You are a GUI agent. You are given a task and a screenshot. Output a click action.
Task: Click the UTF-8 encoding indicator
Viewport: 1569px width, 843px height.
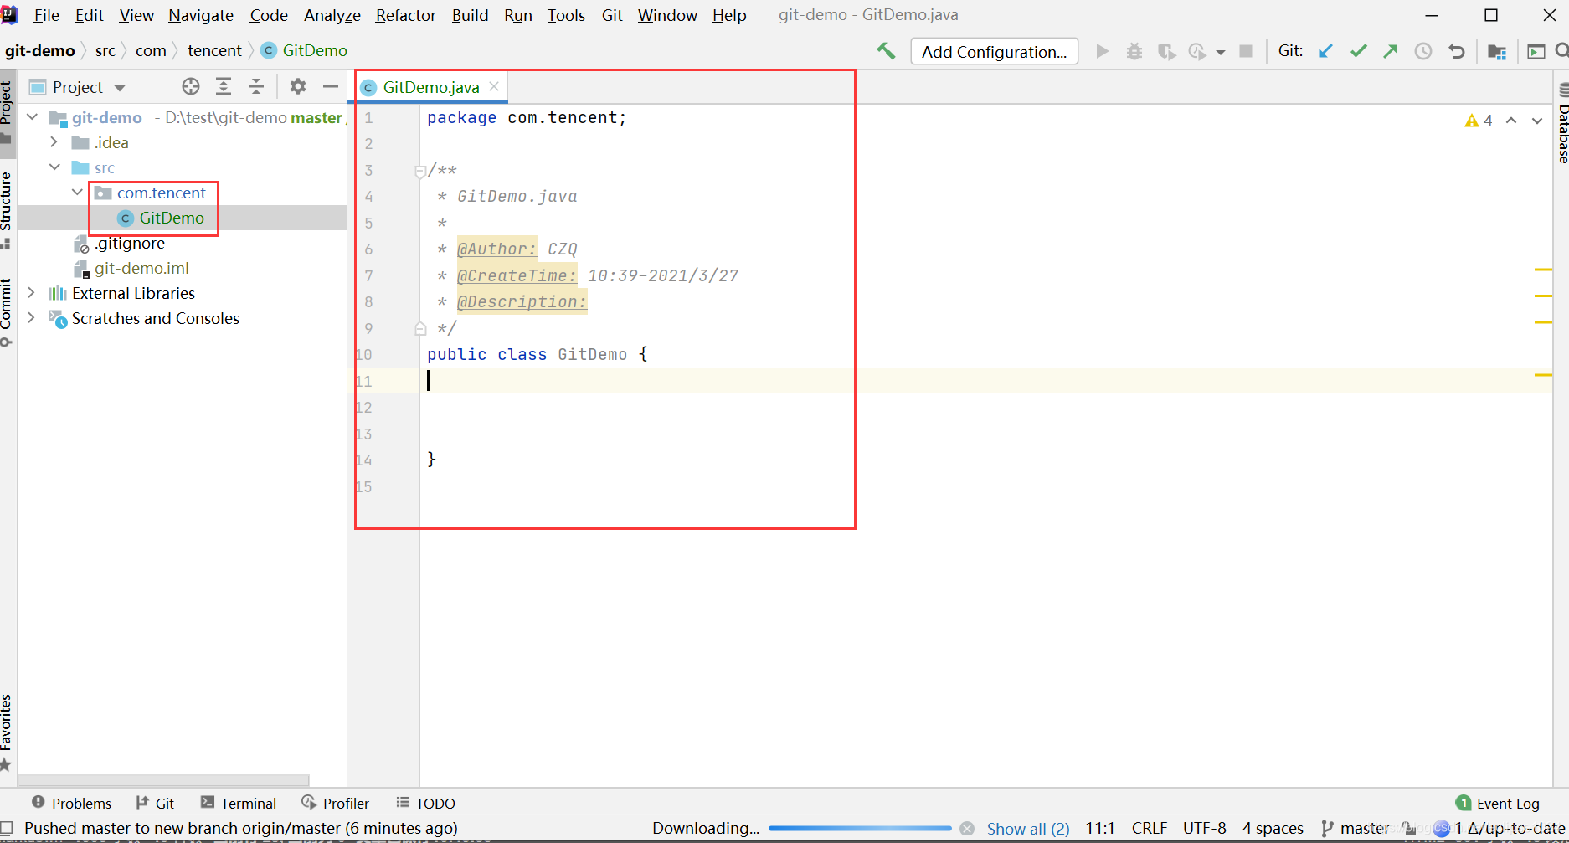click(x=1205, y=828)
